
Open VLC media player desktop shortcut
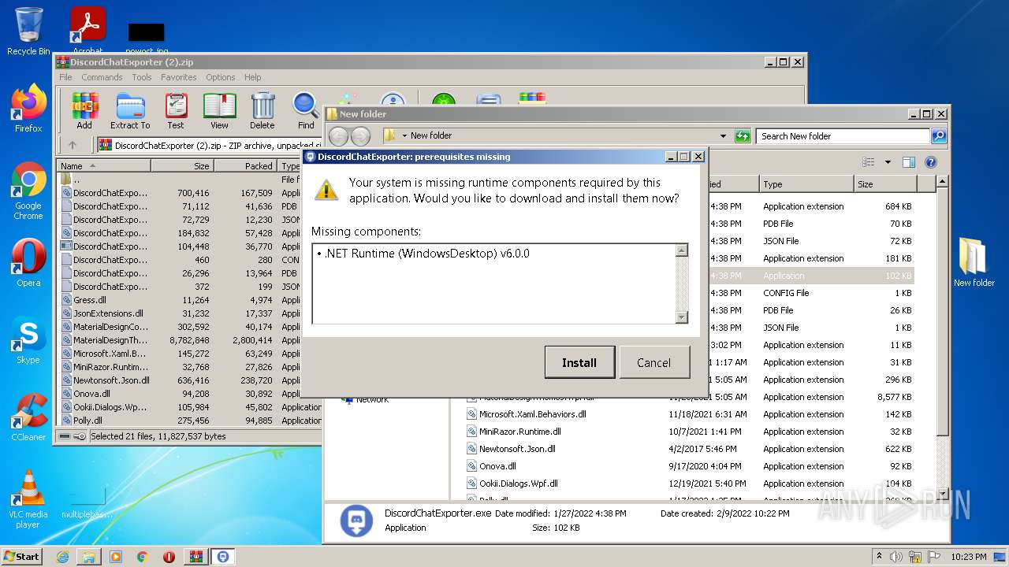[28, 499]
